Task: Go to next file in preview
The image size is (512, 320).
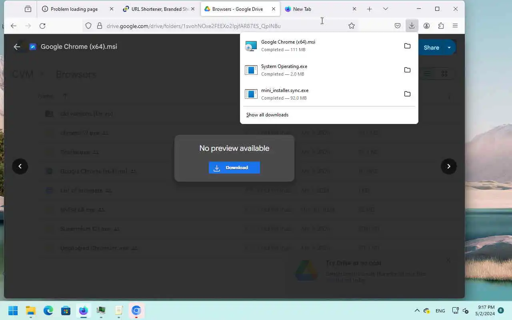Action: pyautogui.click(x=448, y=166)
